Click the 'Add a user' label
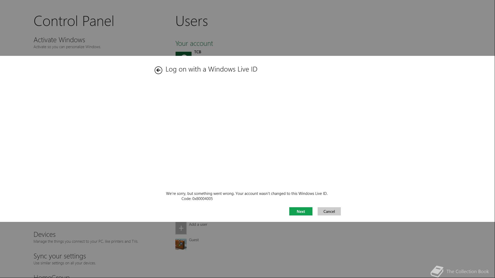495x278 pixels. (x=198, y=224)
